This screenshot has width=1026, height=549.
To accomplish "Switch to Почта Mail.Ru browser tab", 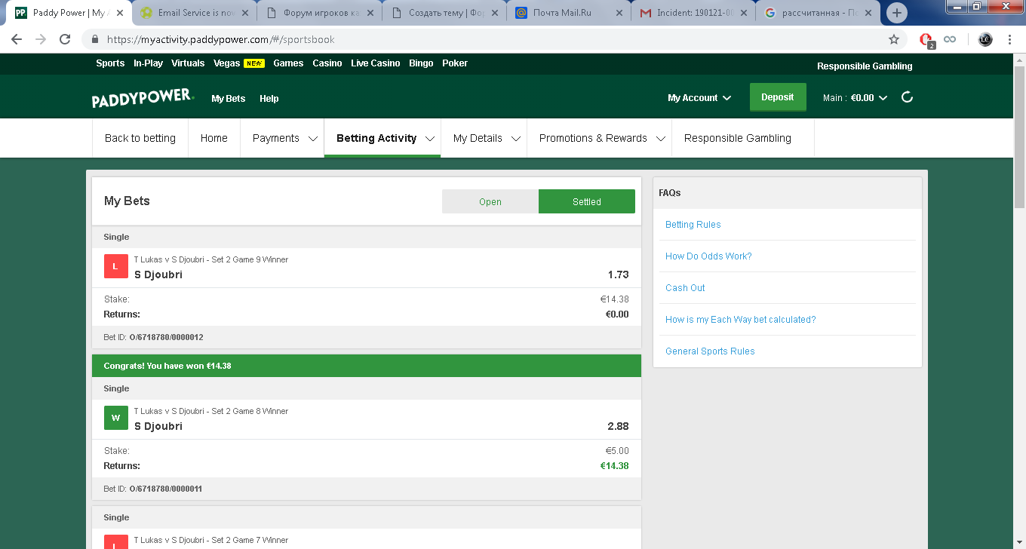I will point(570,13).
